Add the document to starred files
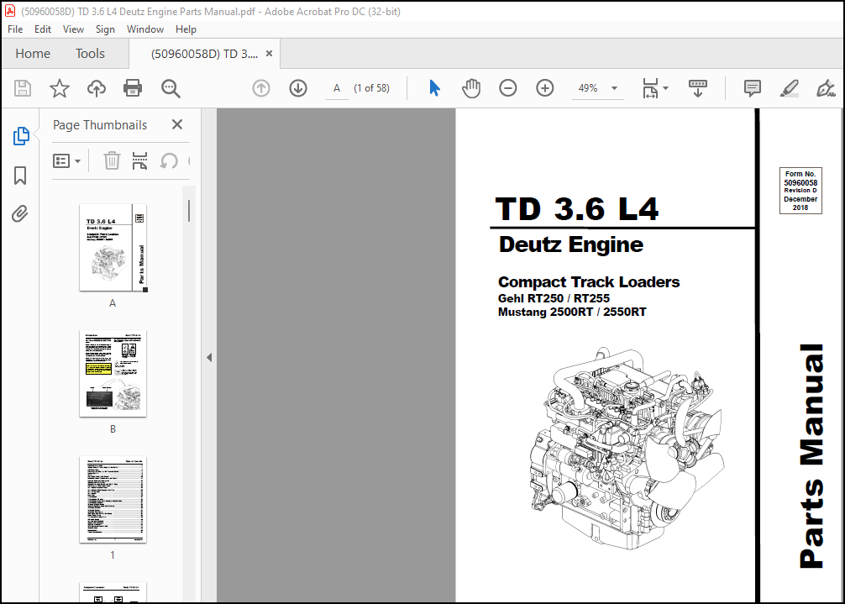 coord(60,88)
